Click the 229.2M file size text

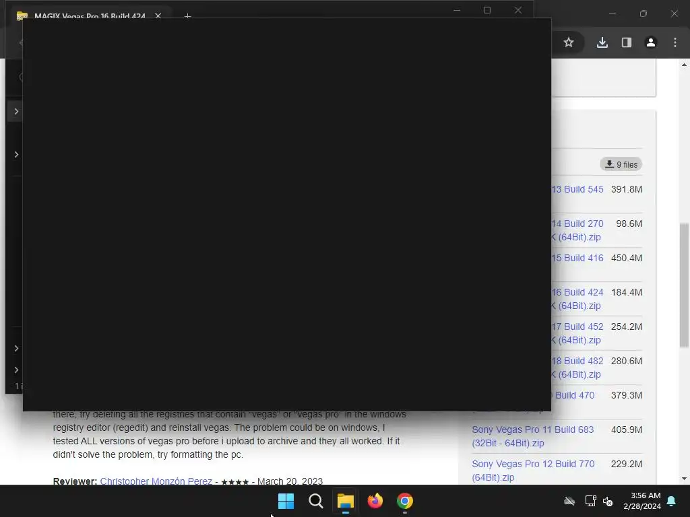click(627, 464)
